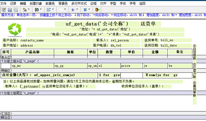The width and height of the screenshot is (206, 121).
Task: Click the multi-align objects icon
Action: coord(49,10)
